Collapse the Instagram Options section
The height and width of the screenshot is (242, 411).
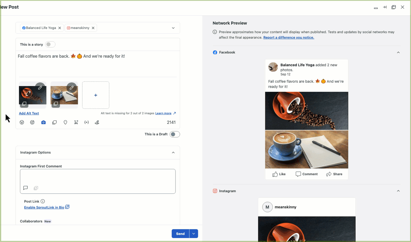[x=173, y=153]
